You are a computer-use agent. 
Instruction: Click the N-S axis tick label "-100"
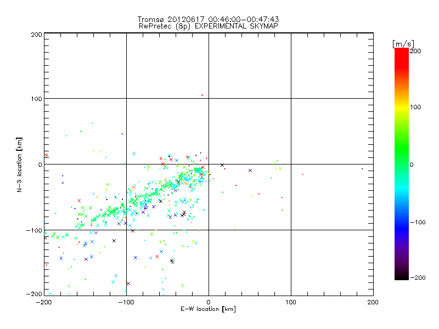click(x=34, y=230)
